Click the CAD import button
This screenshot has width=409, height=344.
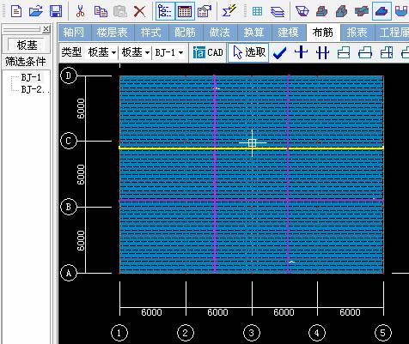point(208,52)
